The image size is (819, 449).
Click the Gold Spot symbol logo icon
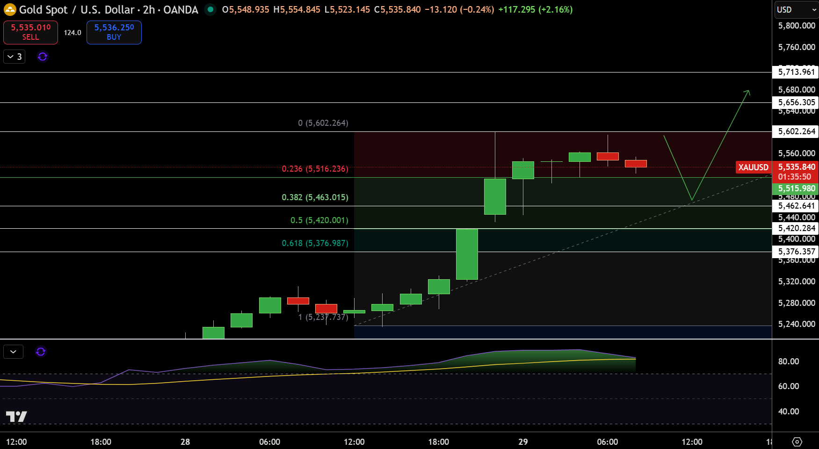[10, 9]
